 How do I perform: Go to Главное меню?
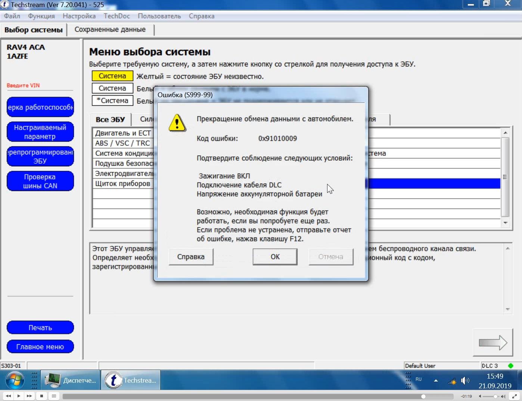[x=40, y=347]
